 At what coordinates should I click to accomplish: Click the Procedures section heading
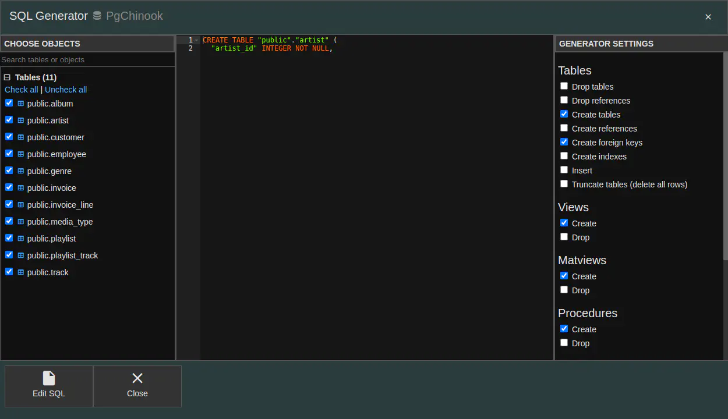[x=588, y=313]
